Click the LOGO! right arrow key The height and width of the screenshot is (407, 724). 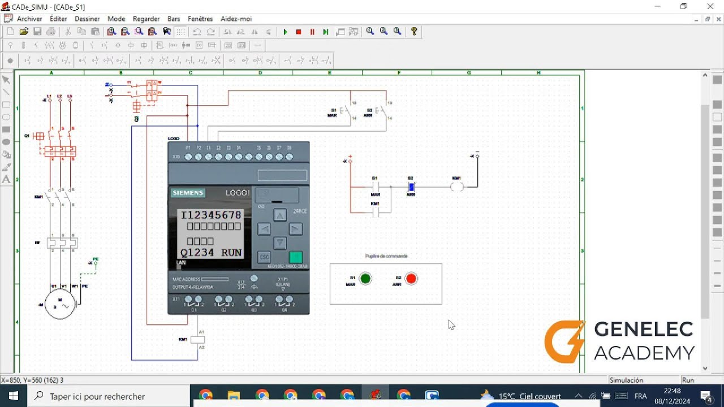coord(295,229)
